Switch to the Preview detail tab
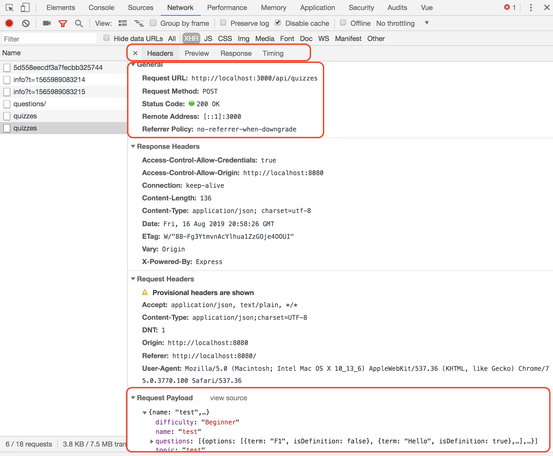The width and height of the screenshot is (553, 456). pos(197,53)
